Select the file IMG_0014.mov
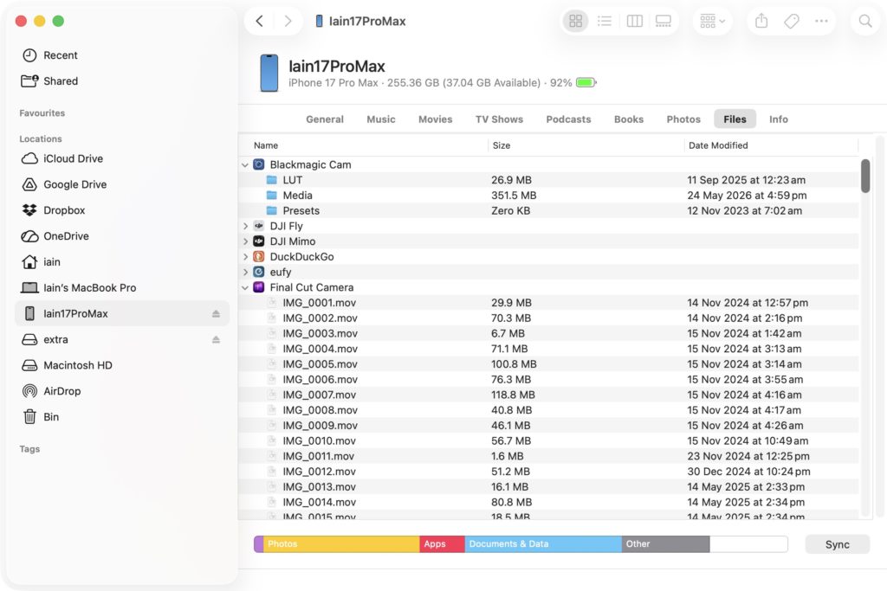The width and height of the screenshot is (887, 591). pyautogui.click(x=548, y=502)
